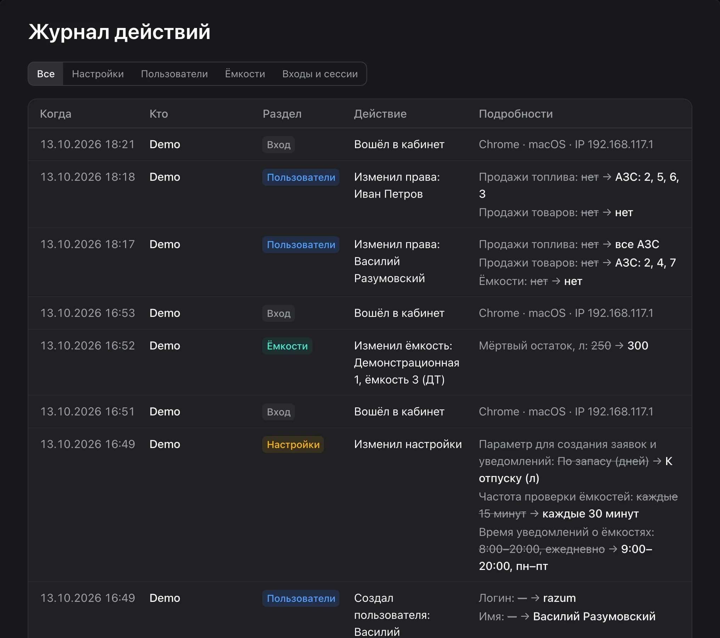Click the Действие column header

(380, 114)
